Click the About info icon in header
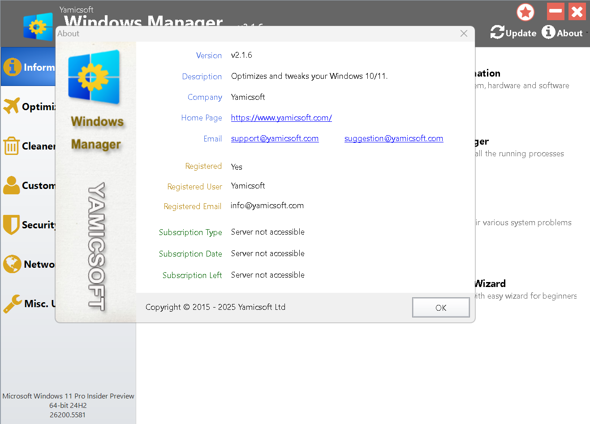This screenshot has width=590, height=424. [548, 32]
